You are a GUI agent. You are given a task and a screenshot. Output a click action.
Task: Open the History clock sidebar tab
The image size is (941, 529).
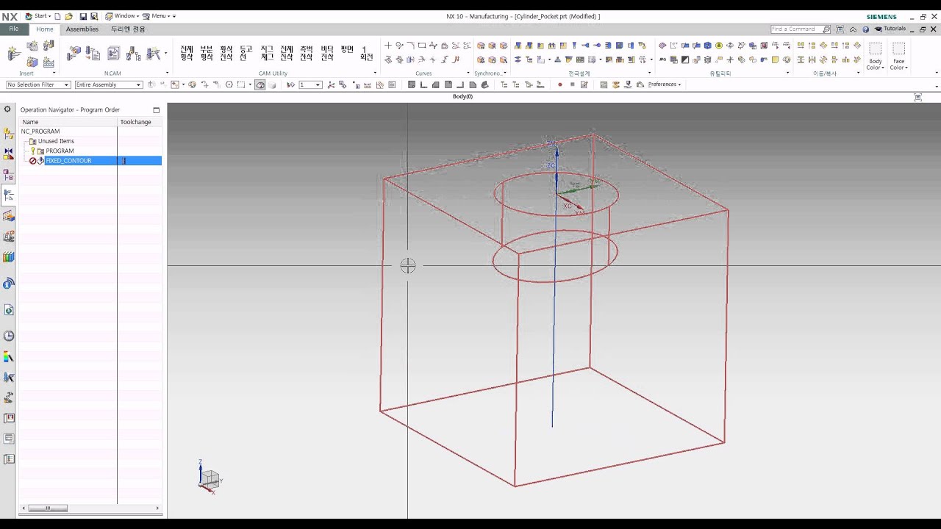click(9, 336)
